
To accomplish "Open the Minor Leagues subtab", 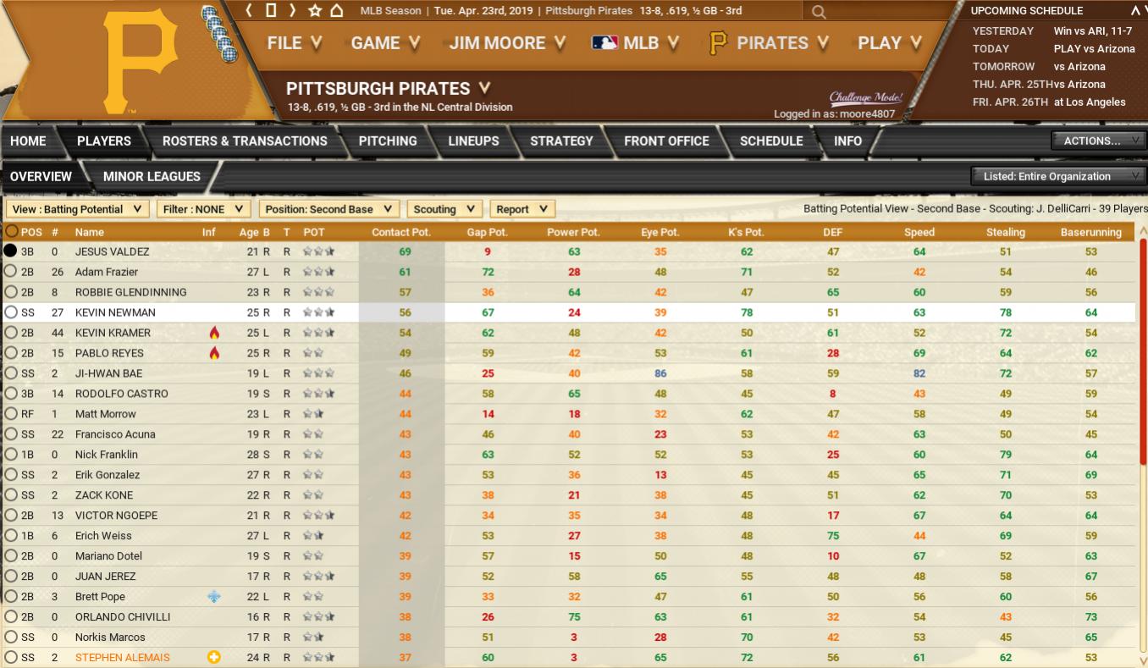I will [x=152, y=176].
